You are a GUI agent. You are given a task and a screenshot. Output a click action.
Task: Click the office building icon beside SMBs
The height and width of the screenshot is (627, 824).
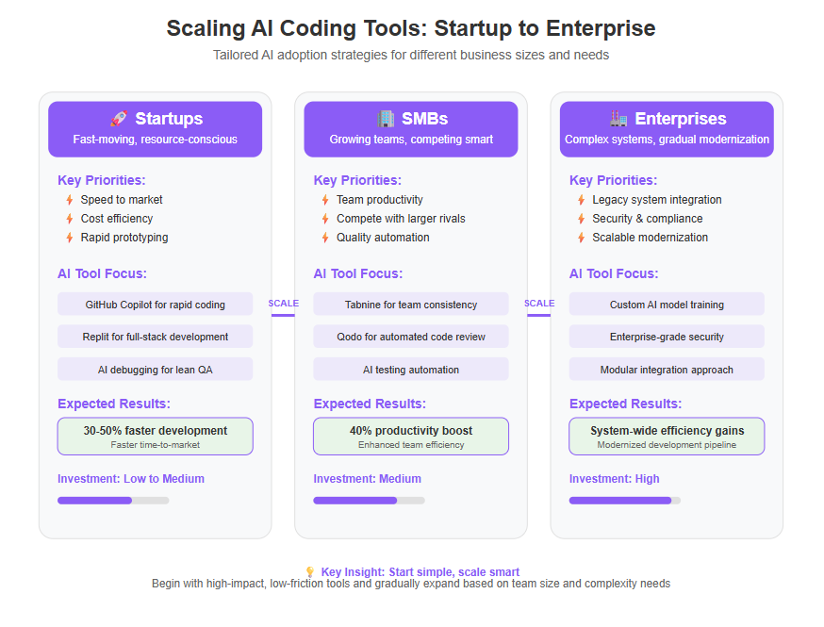[386, 118]
